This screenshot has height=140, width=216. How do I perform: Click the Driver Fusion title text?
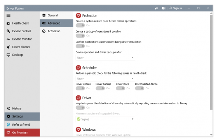(x=15, y=9)
